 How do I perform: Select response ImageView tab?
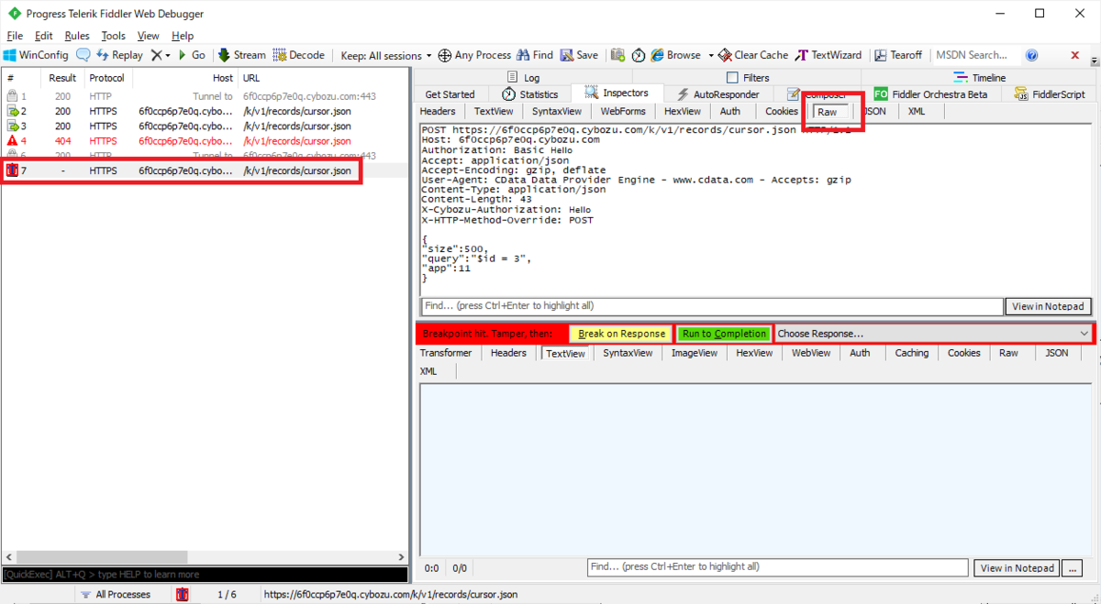[x=696, y=353]
